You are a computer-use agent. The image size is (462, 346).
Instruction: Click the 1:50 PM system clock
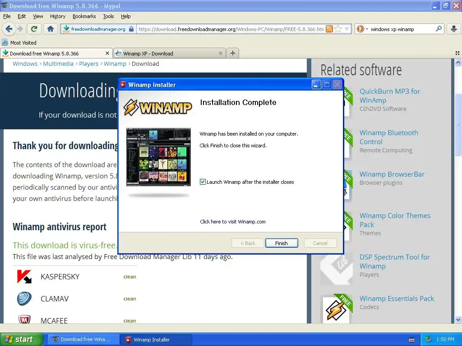click(445, 339)
